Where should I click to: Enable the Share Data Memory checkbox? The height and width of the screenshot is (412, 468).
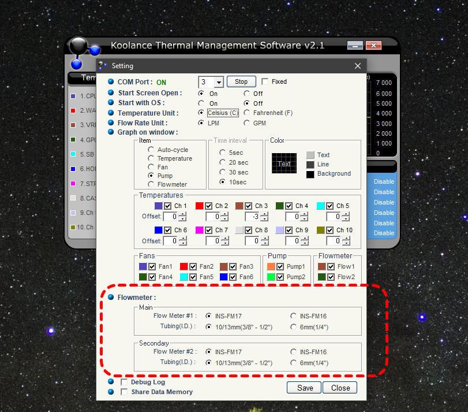(x=124, y=392)
